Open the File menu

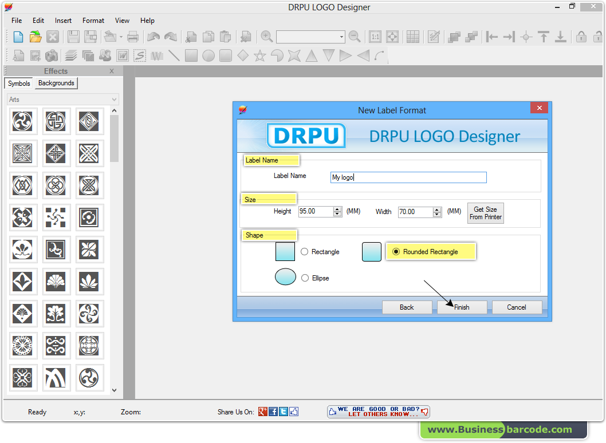[17, 21]
